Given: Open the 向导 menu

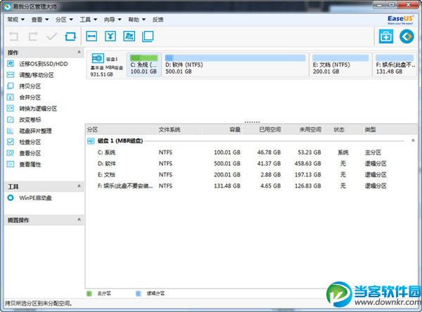Looking at the screenshot, I should (113, 20).
